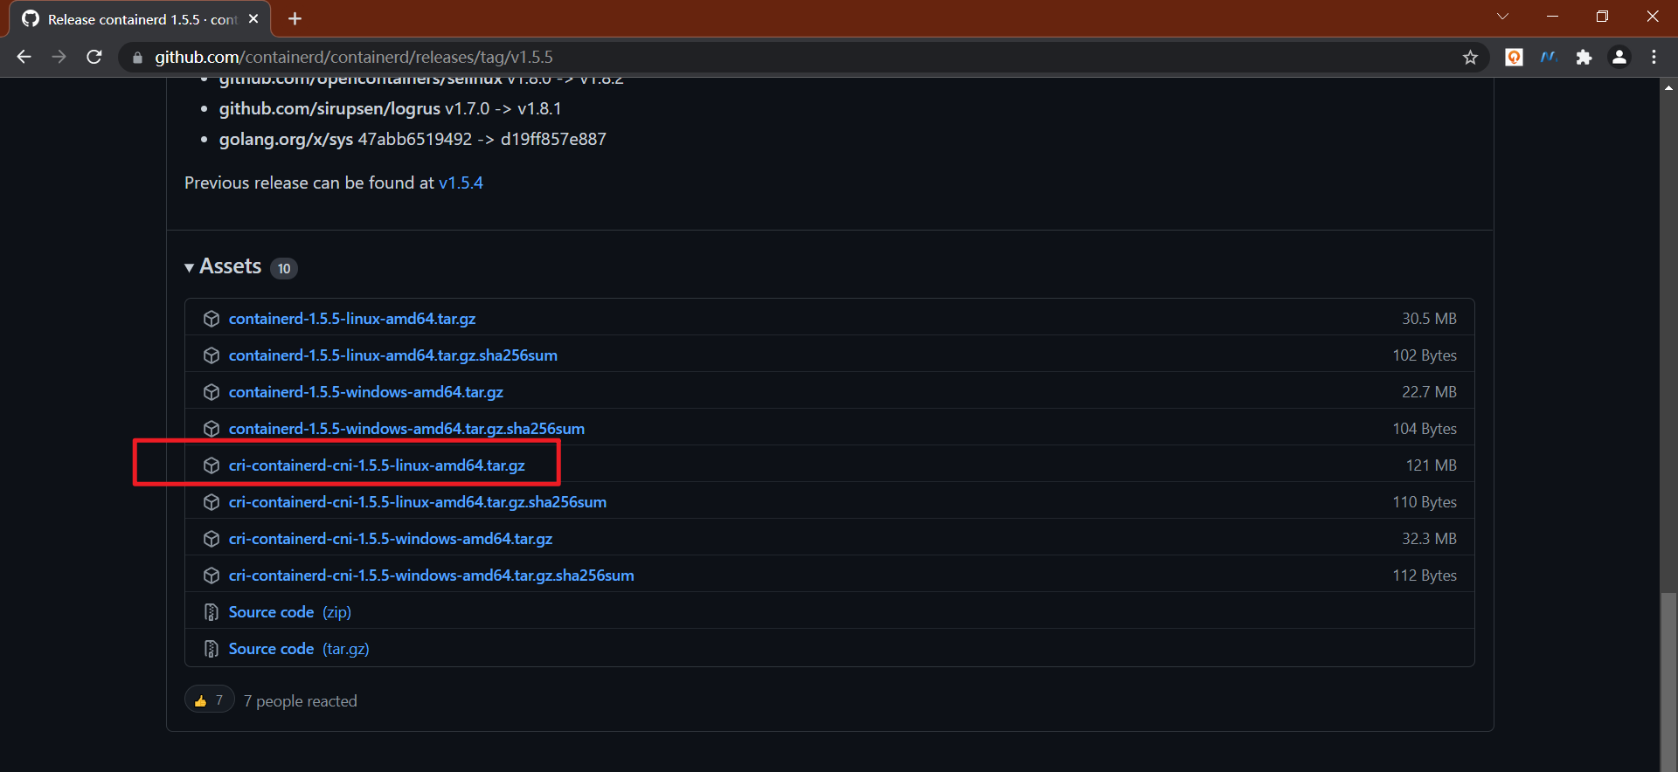1678x772 pixels.
Task: Open the tab search chevron
Action: point(1502,17)
